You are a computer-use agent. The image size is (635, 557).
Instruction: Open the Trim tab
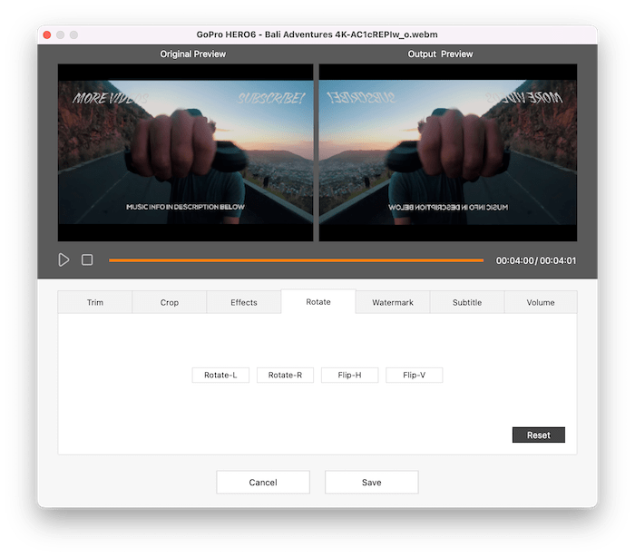(95, 302)
